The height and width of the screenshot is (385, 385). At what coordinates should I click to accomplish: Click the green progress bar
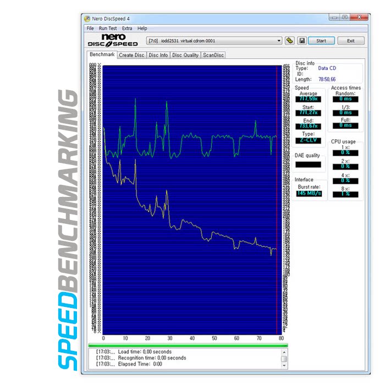click(x=188, y=345)
